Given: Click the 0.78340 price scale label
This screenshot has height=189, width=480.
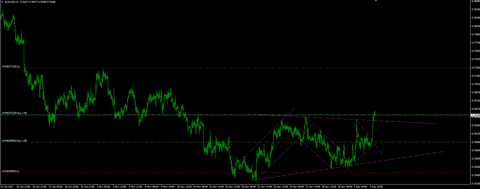Looking at the screenshot, I should point(475,9).
